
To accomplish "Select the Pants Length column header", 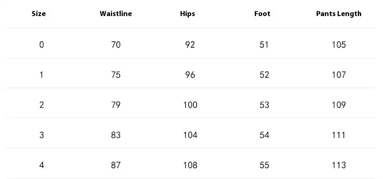I will (x=338, y=14).
